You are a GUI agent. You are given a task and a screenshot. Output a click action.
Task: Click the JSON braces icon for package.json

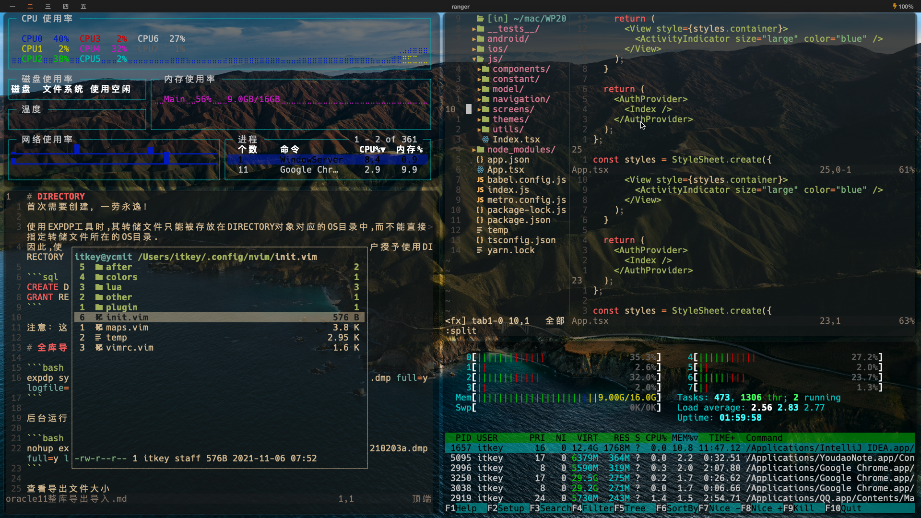480,220
